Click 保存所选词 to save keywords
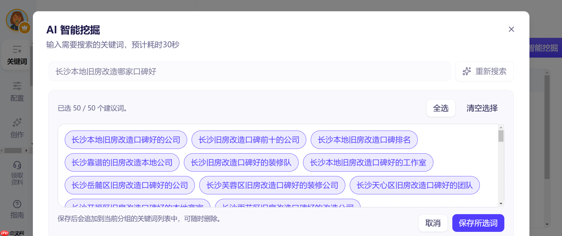 tap(478, 223)
